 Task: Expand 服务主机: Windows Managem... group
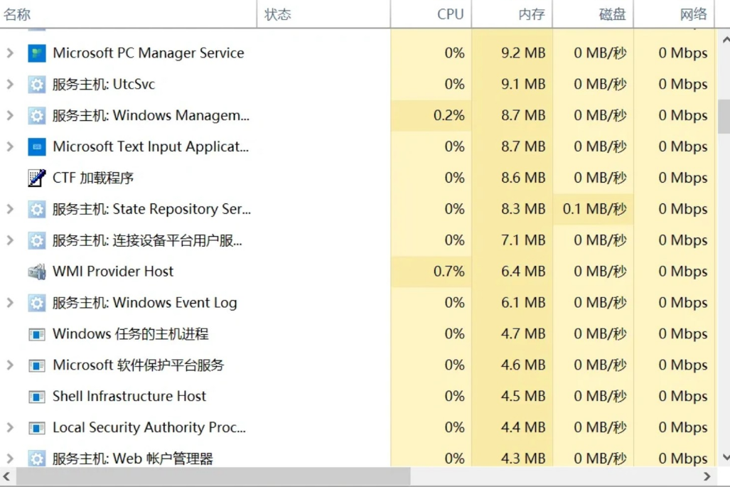[x=10, y=115]
